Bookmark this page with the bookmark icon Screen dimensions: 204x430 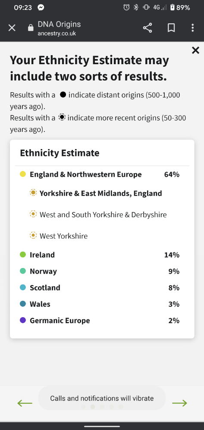click(x=171, y=28)
